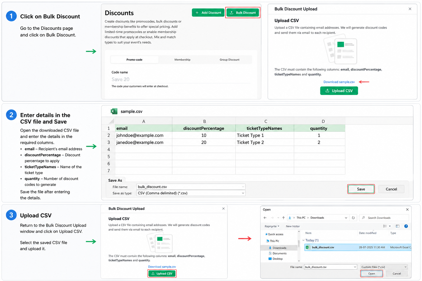This screenshot has width=422, height=281.
Task: Switch to the Promo-code tab
Action: [x=134, y=60]
